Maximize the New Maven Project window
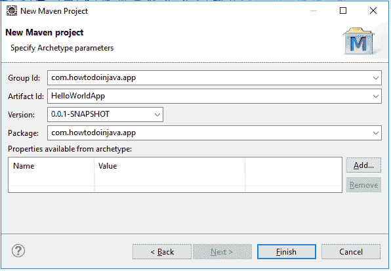The width and height of the screenshot is (391, 271). [343, 10]
